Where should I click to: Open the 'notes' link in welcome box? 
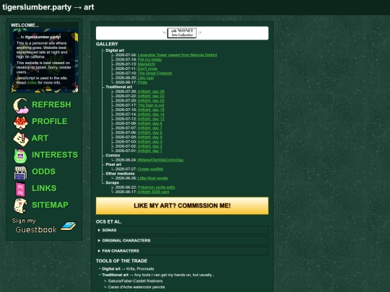32,83
